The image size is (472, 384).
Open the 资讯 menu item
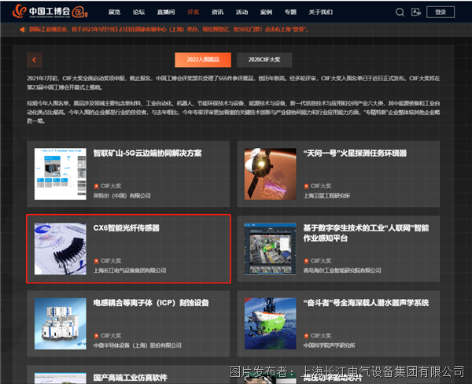coord(218,13)
